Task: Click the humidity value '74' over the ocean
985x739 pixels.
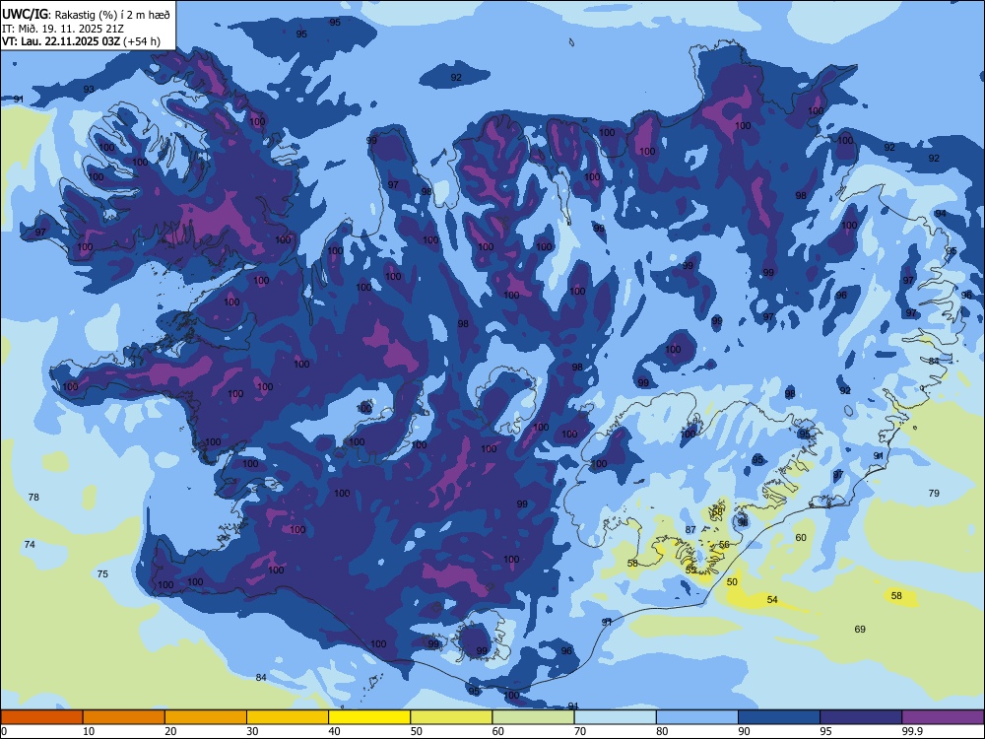Action: [30, 544]
